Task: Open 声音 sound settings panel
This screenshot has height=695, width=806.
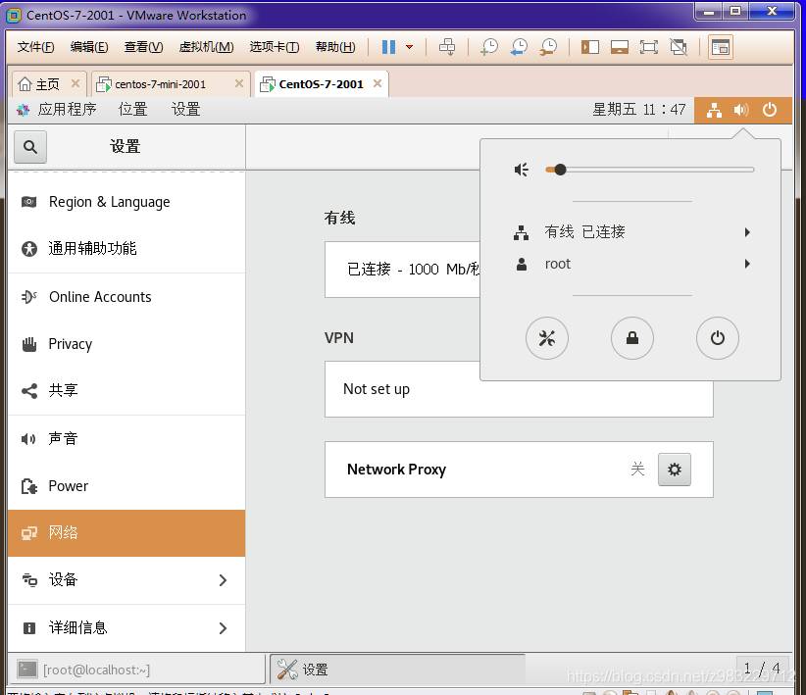Action: pos(126,439)
